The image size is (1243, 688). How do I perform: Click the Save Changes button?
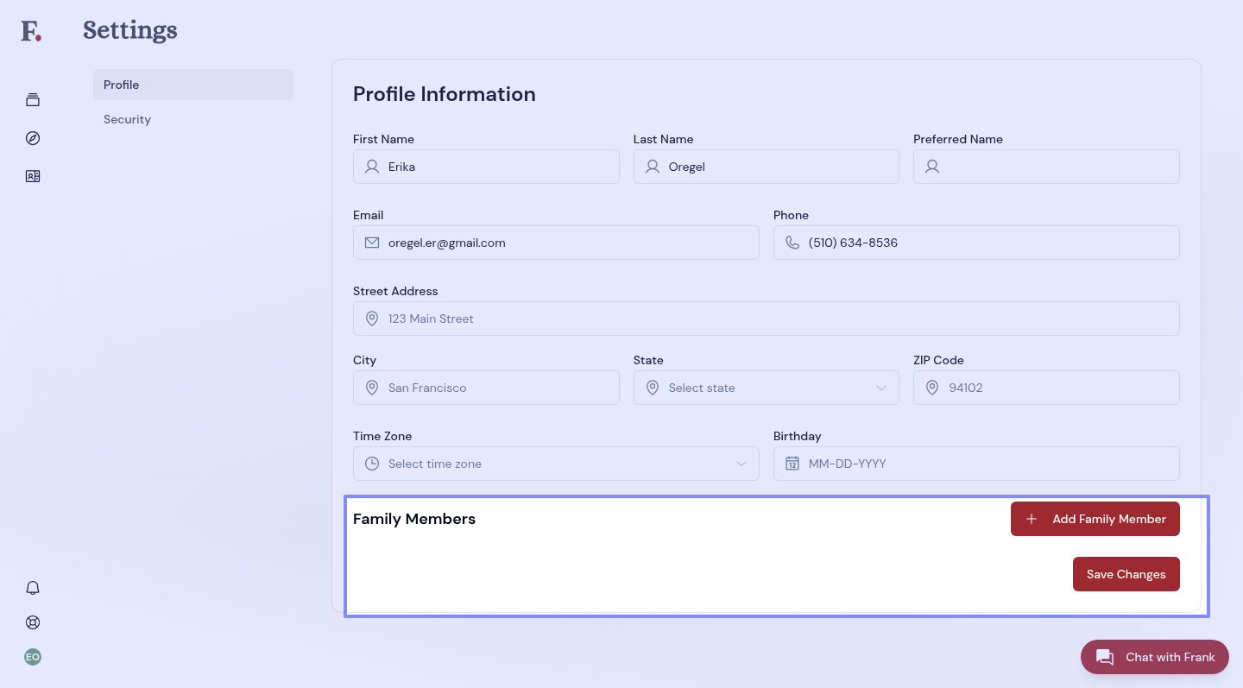(x=1126, y=574)
